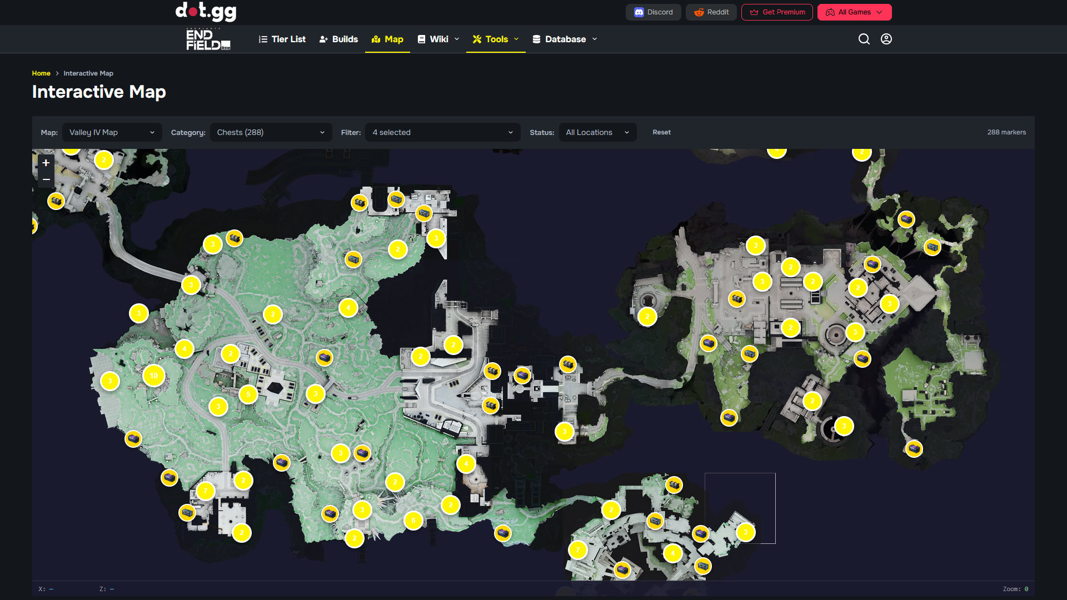Viewport: 1067px width, 600px height.
Task: Open the Category dropdown showing Chests (288)
Action: coord(271,132)
